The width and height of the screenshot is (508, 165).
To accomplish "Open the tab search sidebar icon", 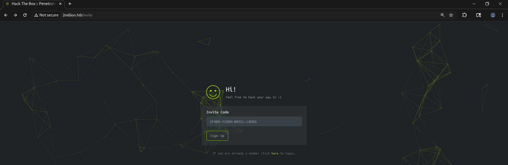I will tap(479, 15).
